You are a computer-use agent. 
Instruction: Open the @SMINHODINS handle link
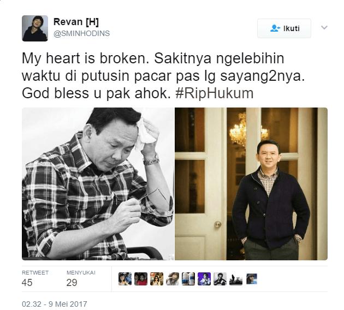click(81, 33)
